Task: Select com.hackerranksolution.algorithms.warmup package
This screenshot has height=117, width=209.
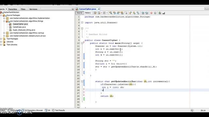Action: (x=27, y=33)
